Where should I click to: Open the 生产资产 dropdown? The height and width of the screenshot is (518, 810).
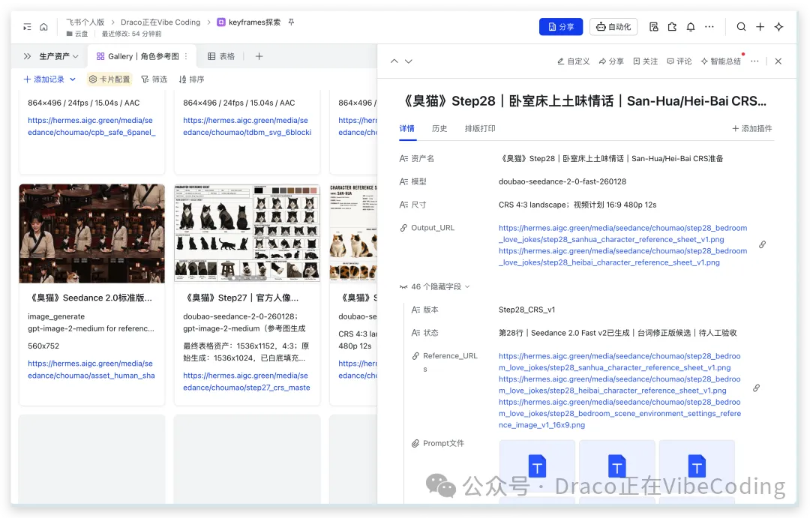pos(59,56)
